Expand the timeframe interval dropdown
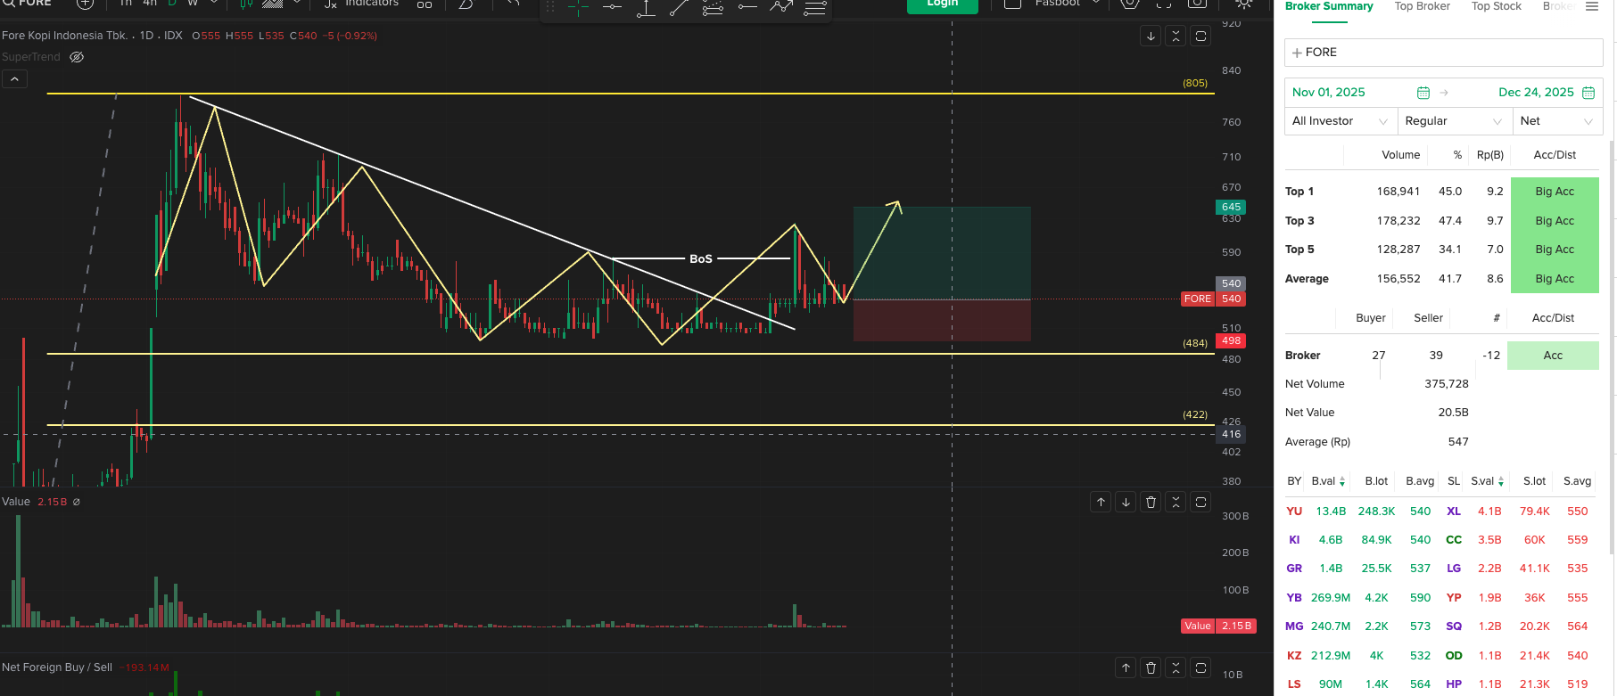This screenshot has width=1617, height=696. [x=214, y=4]
